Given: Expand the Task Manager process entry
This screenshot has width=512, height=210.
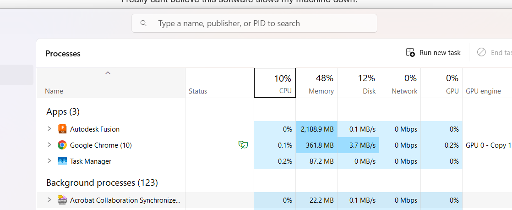Looking at the screenshot, I should 49,161.
